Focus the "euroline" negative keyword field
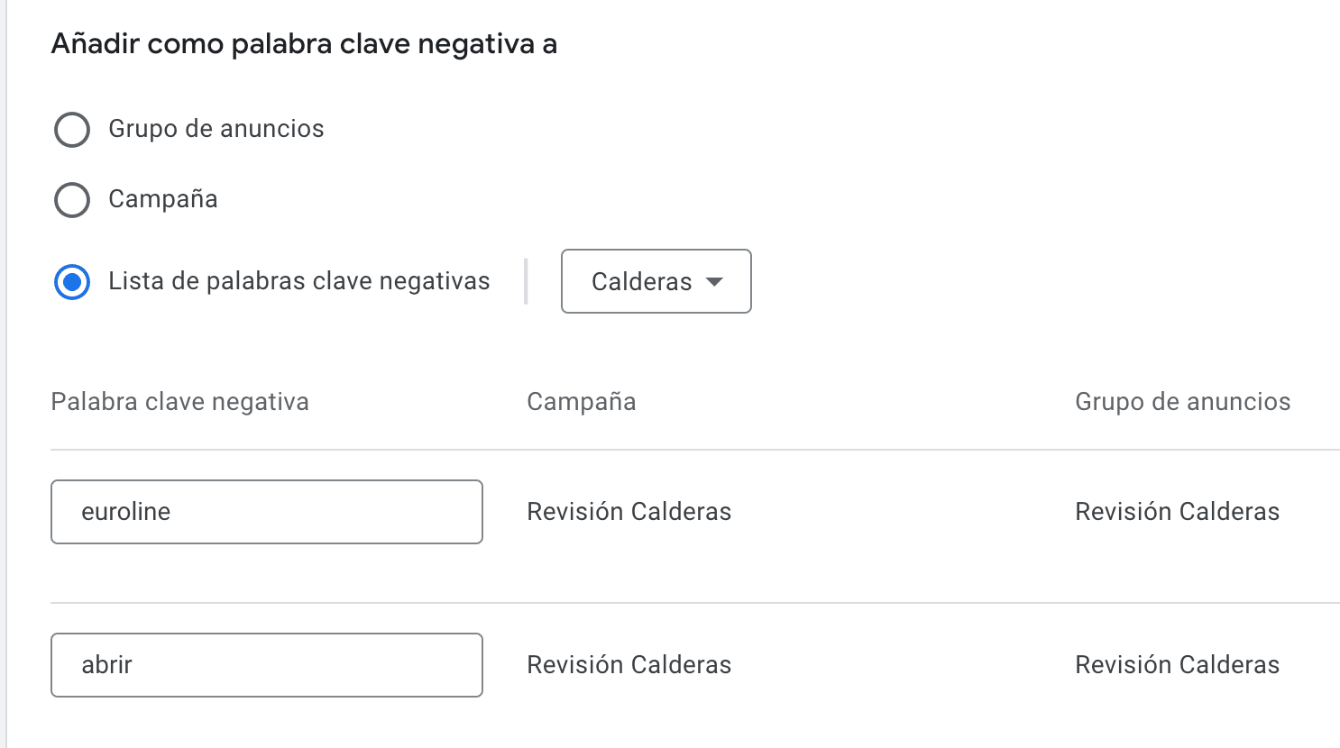The height and width of the screenshot is (748, 1340). pos(266,512)
